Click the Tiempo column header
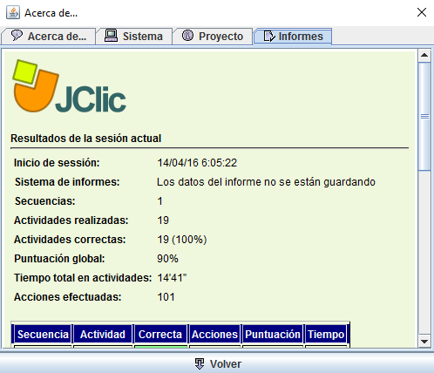This screenshot has height=373, width=434. coord(326,334)
